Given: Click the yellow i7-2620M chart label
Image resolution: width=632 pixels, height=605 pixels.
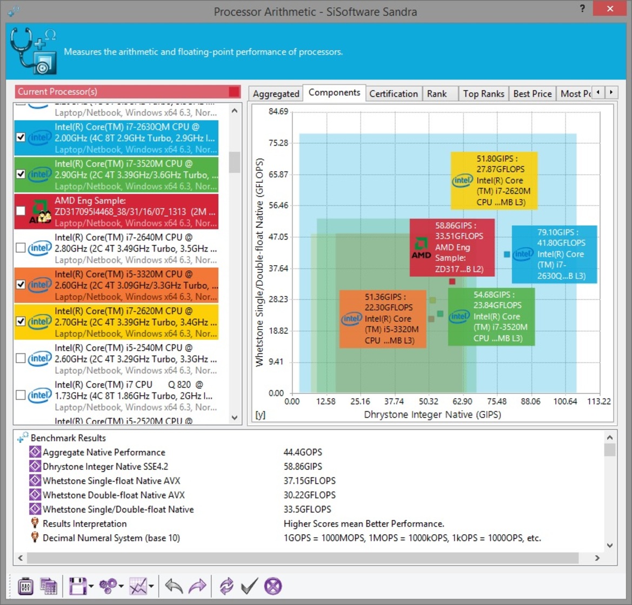Looking at the screenshot, I should pyautogui.click(x=494, y=180).
